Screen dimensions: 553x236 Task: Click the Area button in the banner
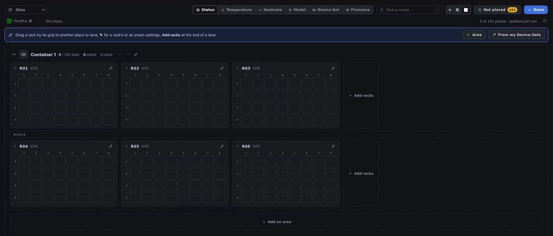(474, 35)
